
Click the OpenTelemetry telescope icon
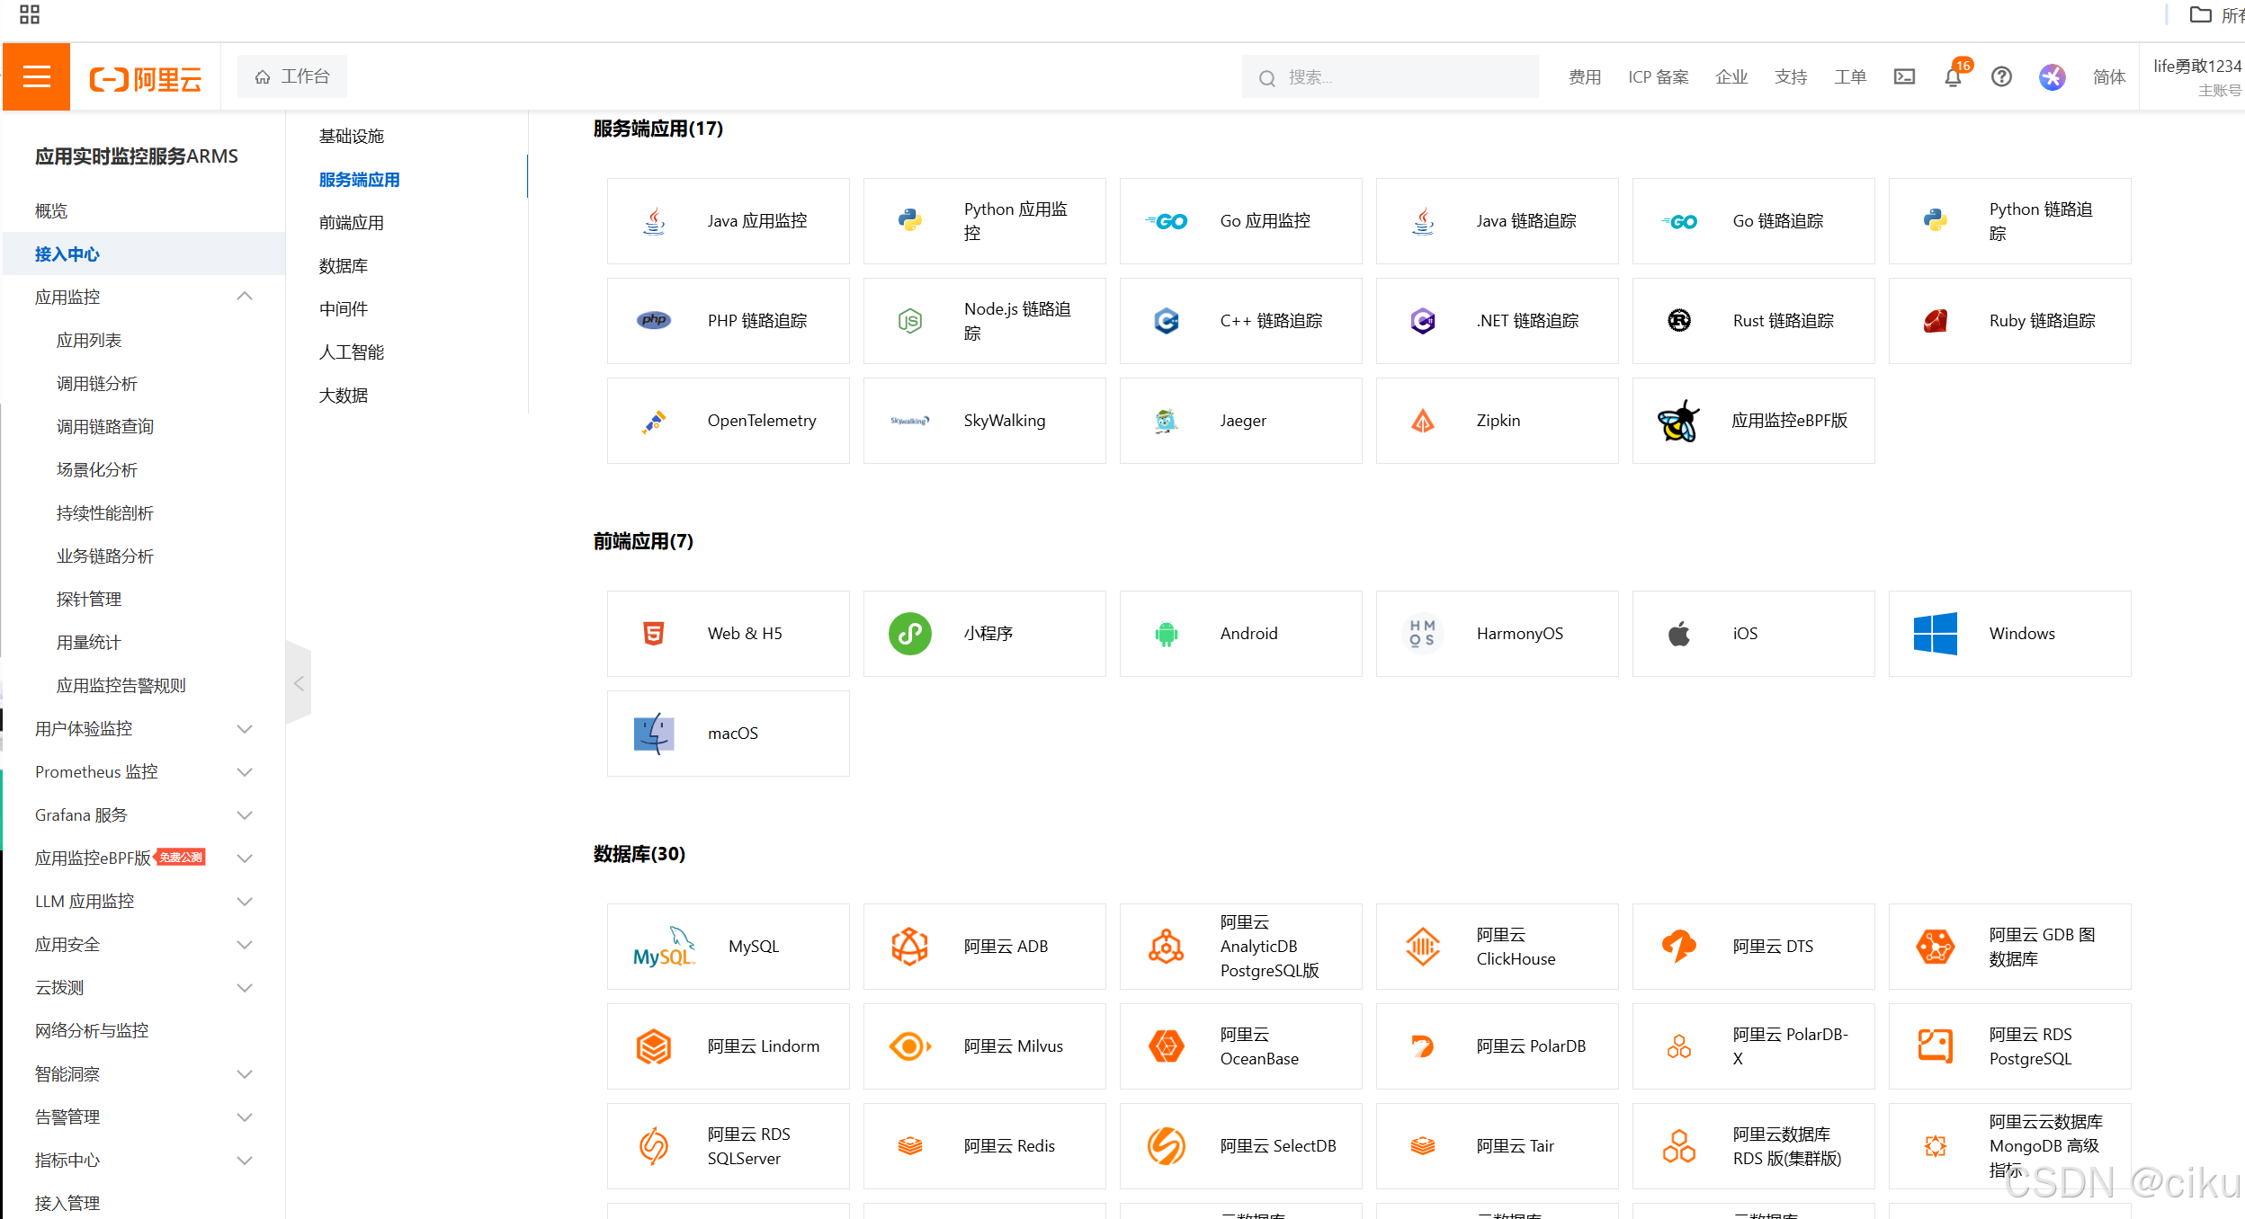click(x=654, y=421)
